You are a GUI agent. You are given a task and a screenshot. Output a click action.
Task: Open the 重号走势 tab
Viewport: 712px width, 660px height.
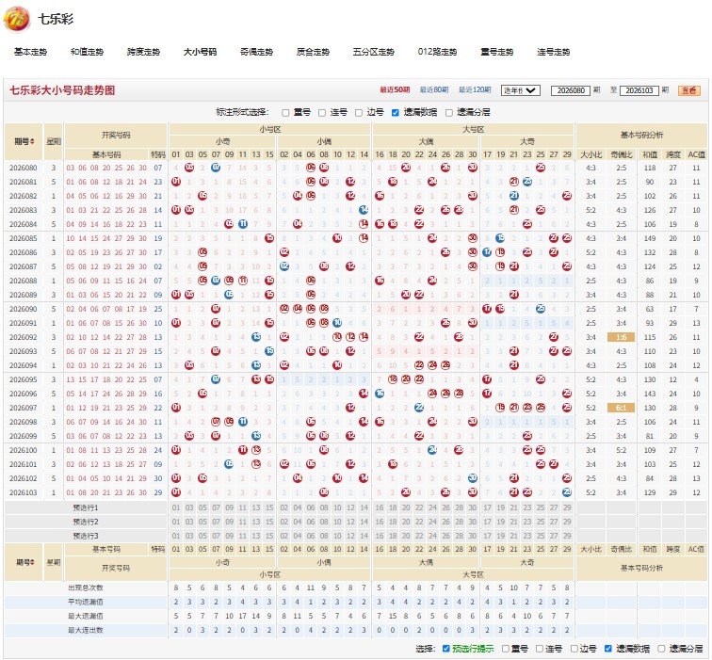point(496,52)
